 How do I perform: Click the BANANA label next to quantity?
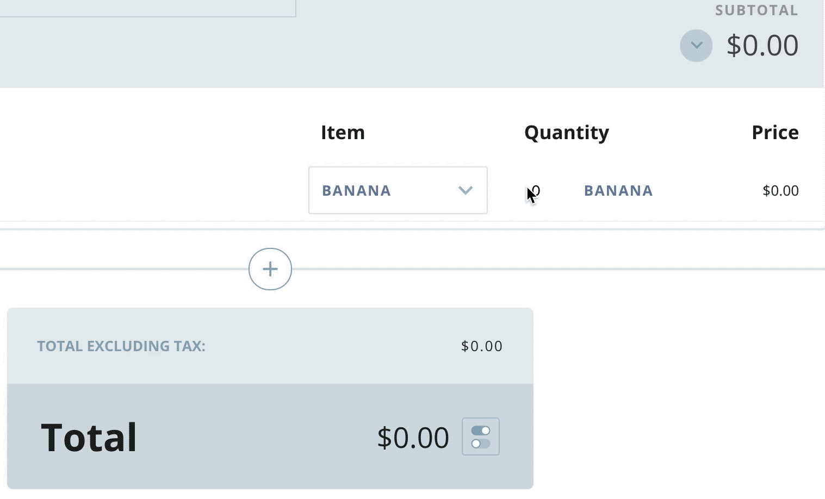(x=618, y=191)
